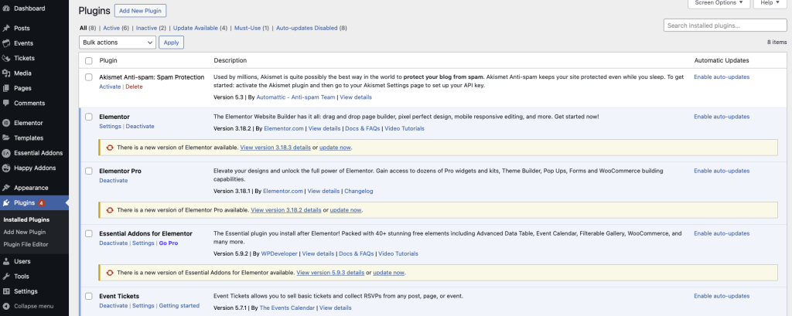
Task: Open Posts via its pin icon
Action: coord(6,29)
